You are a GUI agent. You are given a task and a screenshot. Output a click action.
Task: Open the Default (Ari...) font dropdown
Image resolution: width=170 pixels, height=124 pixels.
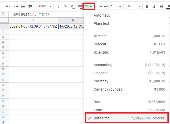(x=110, y=6)
